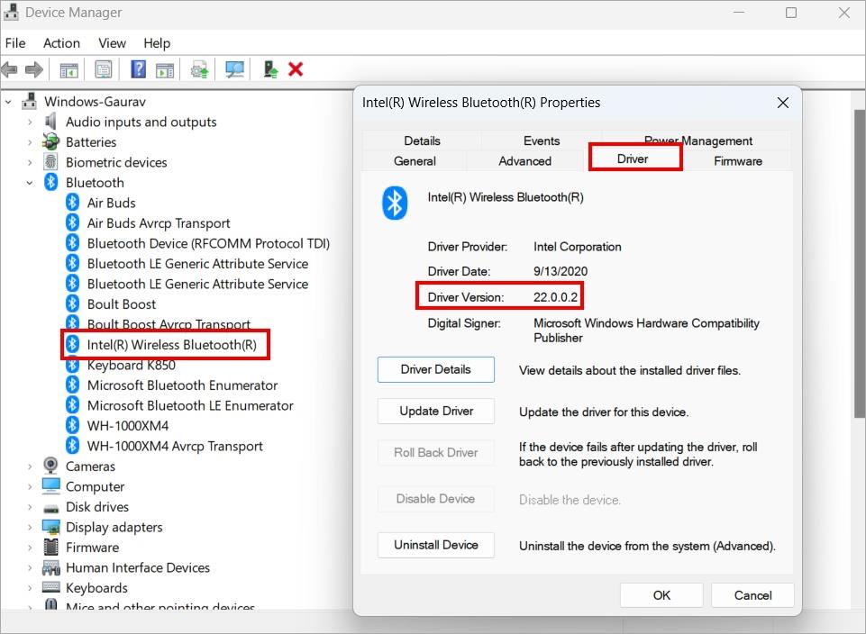Image resolution: width=866 pixels, height=634 pixels.
Task: Select the Driver tab
Action: (x=633, y=158)
